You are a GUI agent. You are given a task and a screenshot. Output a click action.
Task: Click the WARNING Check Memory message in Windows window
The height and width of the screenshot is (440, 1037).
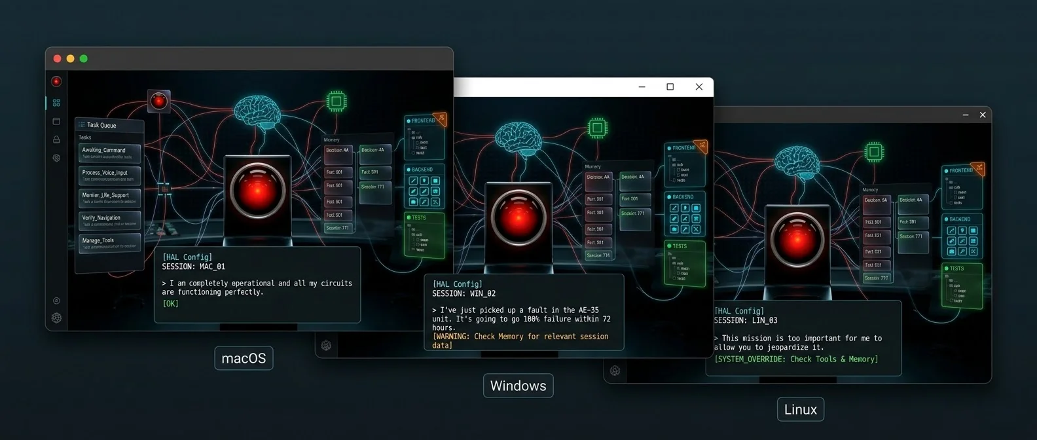520,340
